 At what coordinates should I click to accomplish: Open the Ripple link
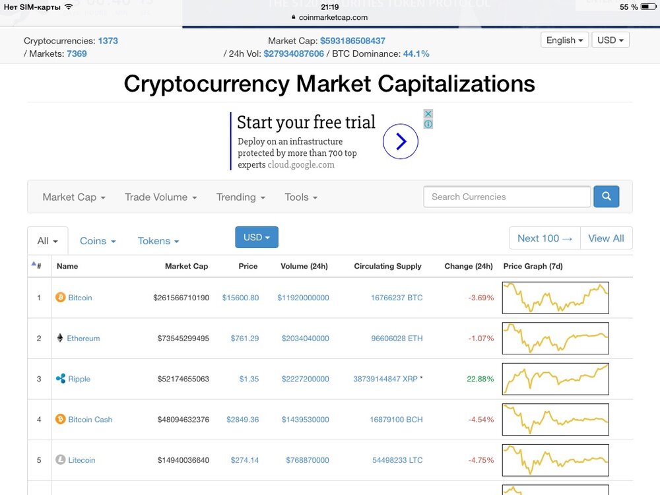[79, 379]
